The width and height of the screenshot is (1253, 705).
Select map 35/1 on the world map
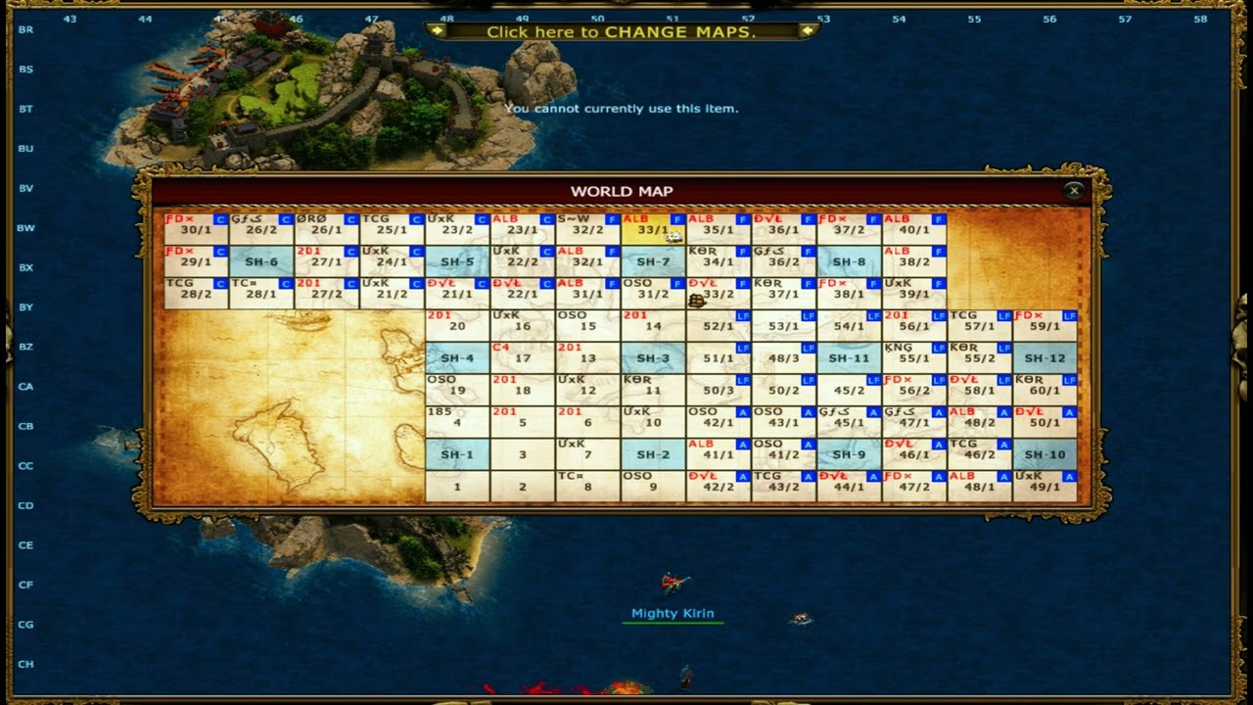tap(719, 229)
